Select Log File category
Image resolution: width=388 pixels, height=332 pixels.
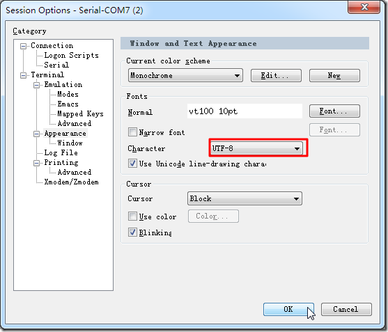coord(61,152)
